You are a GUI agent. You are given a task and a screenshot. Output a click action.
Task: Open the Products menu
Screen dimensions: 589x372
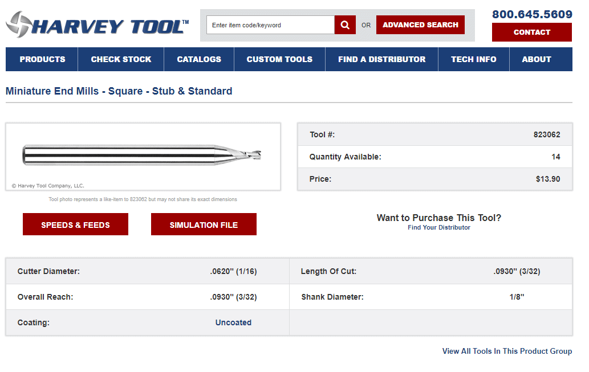coord(42,59)
